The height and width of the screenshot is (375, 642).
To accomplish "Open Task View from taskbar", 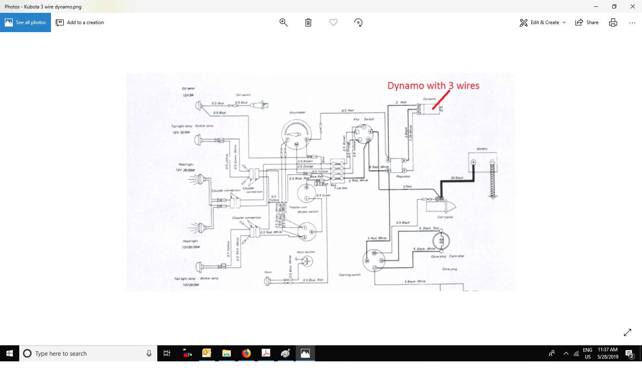I will click(x=167, y=353).
